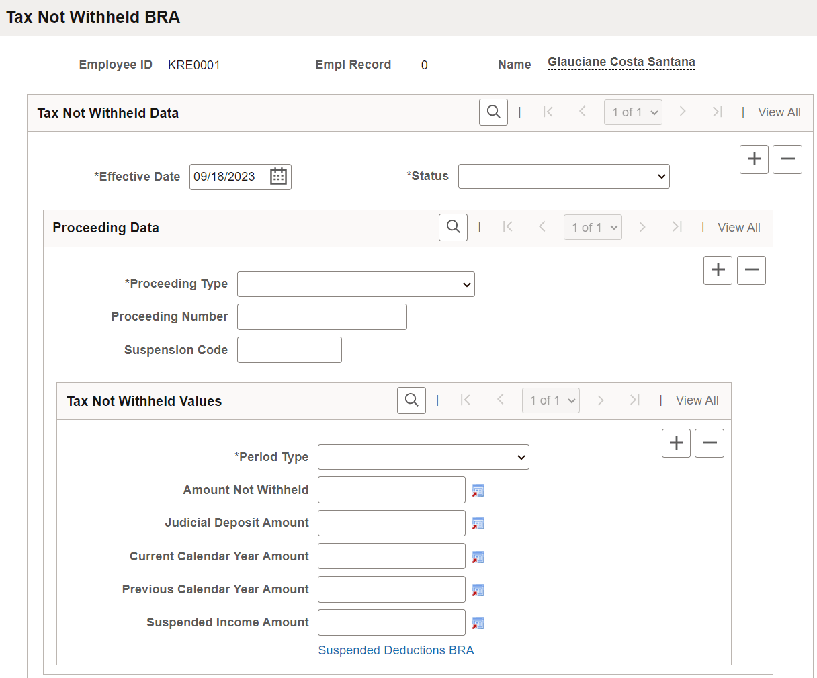
Task: Click the Employee ID value KRE0001
Action: [194, 65]
